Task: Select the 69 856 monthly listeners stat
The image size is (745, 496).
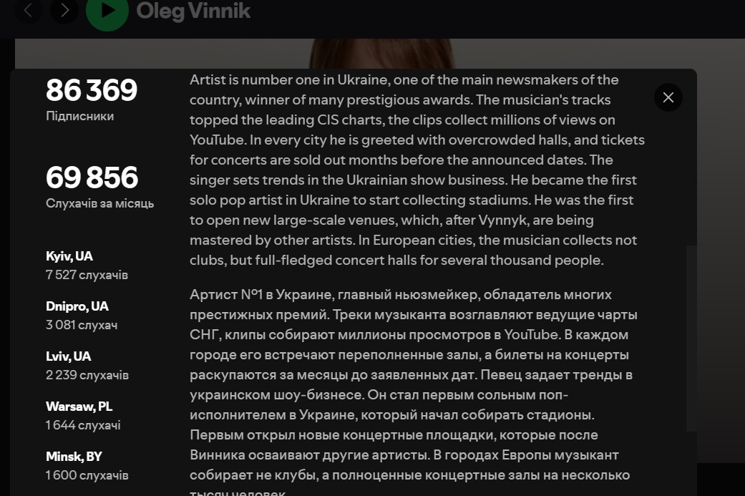Action: coord(91,178)
